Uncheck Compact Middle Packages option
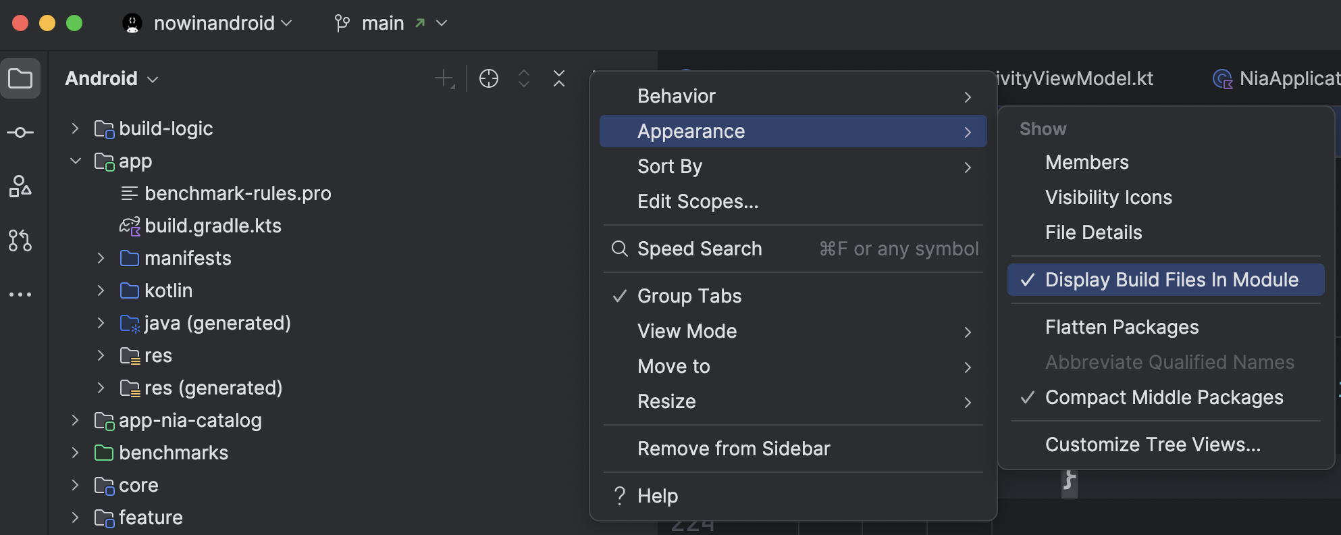The height and width of the screenshot is (535, 1341). [1163, 397]
